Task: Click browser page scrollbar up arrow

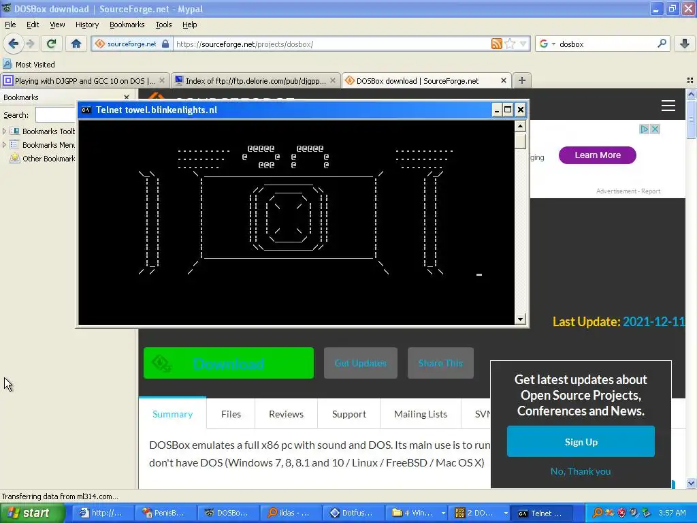Action: (x=691, y=94)
